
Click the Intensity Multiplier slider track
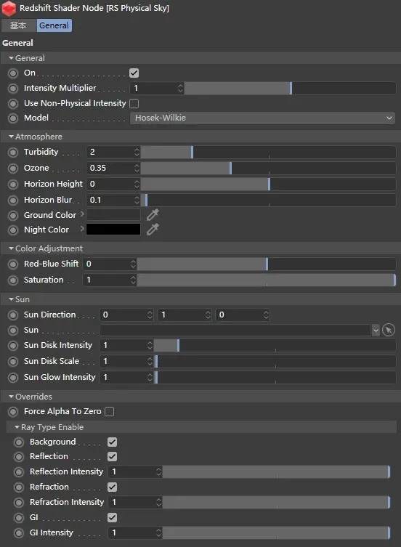point(291,88)
